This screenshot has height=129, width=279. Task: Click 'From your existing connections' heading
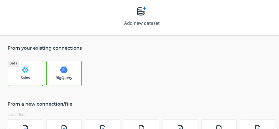pos(45,48)
